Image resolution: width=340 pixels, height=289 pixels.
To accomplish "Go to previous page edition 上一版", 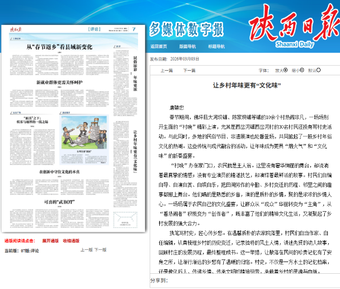I will tap(86, 250).
